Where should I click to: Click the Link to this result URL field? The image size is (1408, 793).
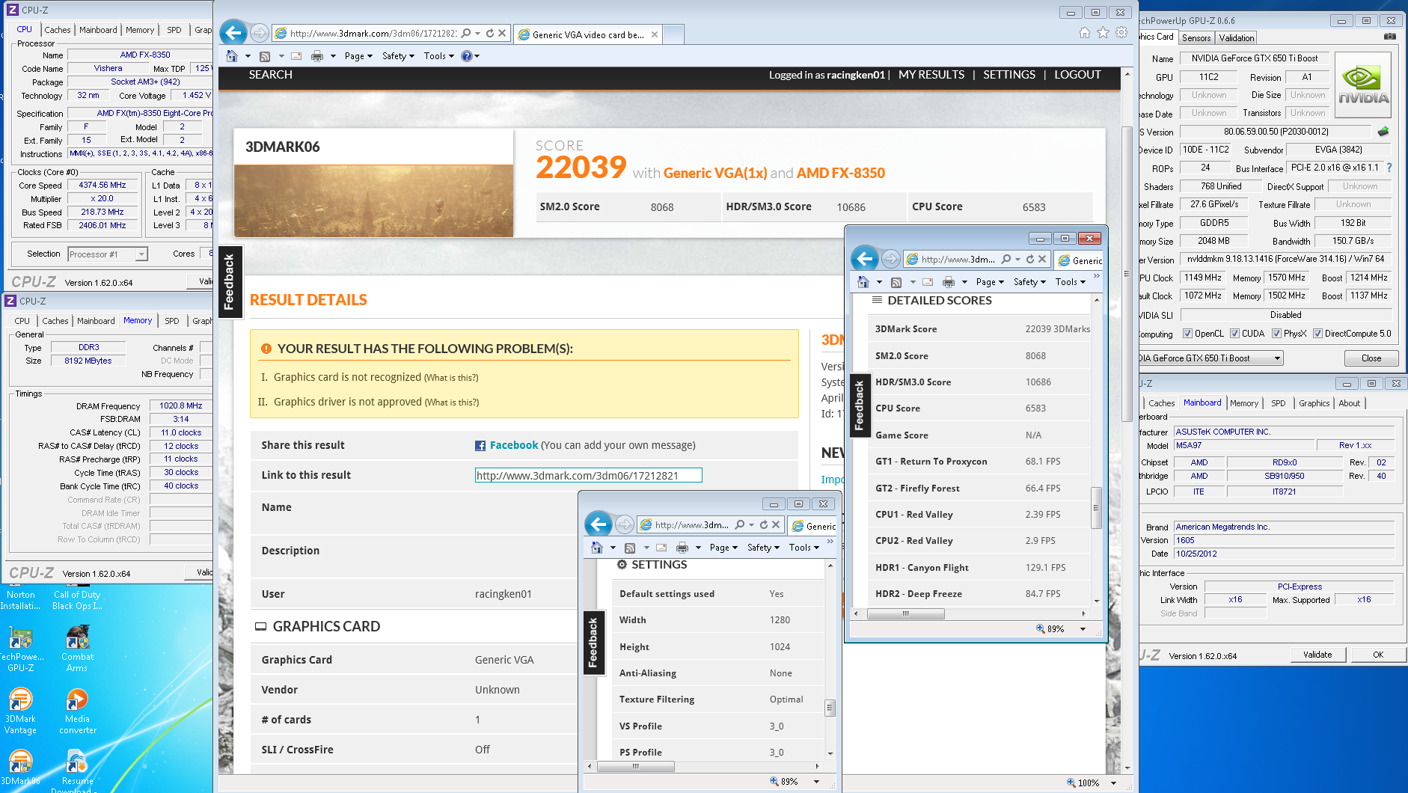pyautogui.click(x=588, y=475)
